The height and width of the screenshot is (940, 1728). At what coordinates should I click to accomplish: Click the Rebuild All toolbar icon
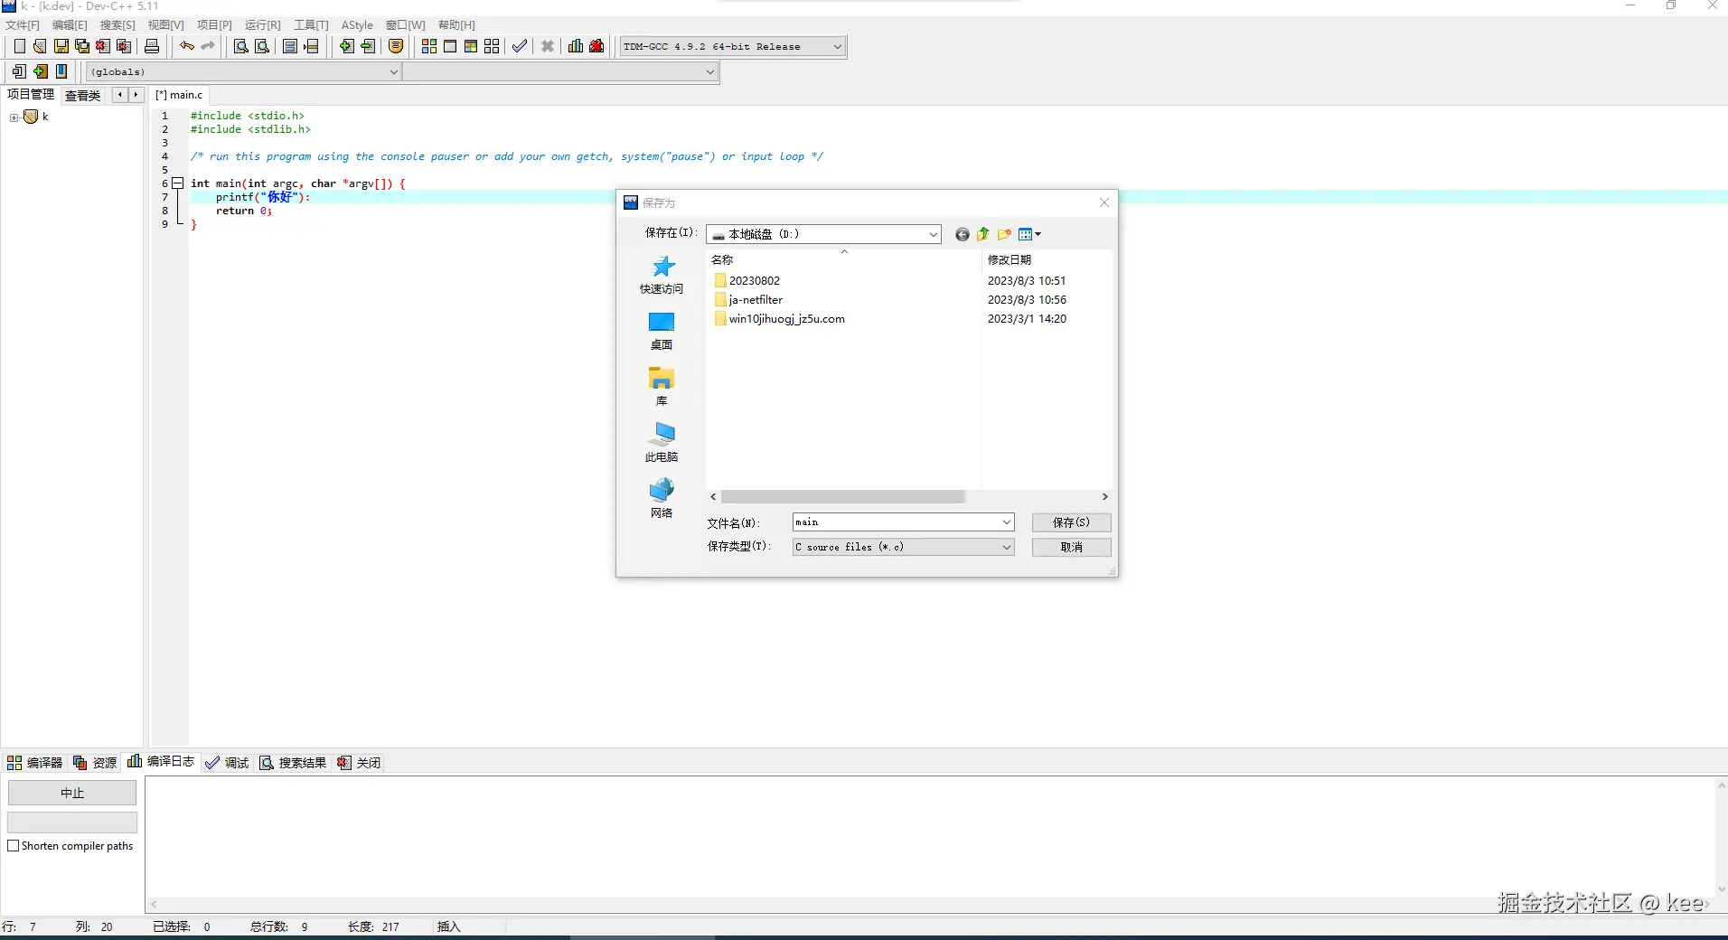tap(492, 46)
